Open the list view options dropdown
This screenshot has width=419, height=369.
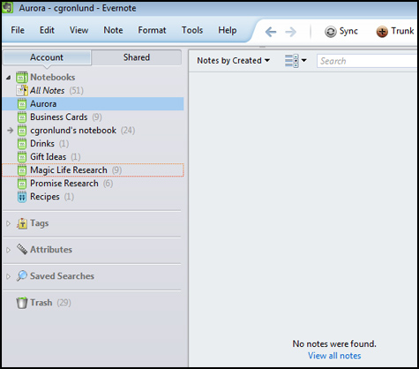[296, 61]
